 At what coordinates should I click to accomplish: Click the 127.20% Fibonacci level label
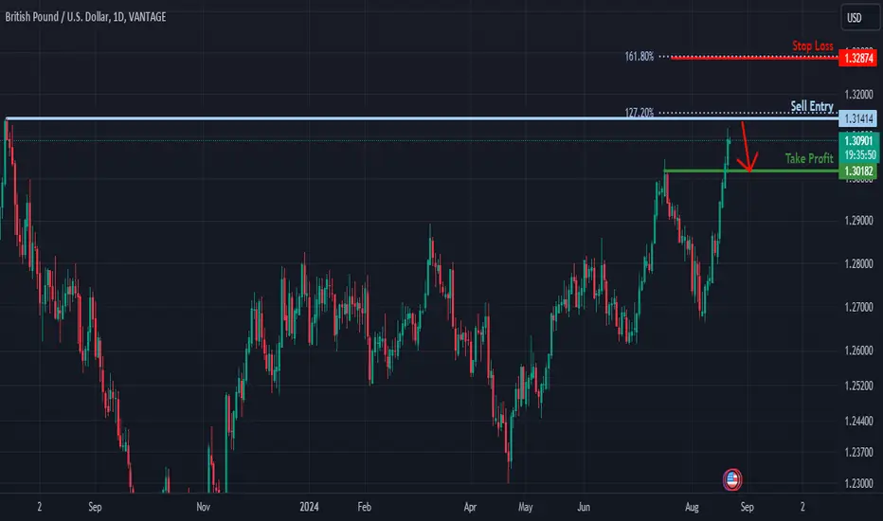pyautogui.click(x=640, y=113)
